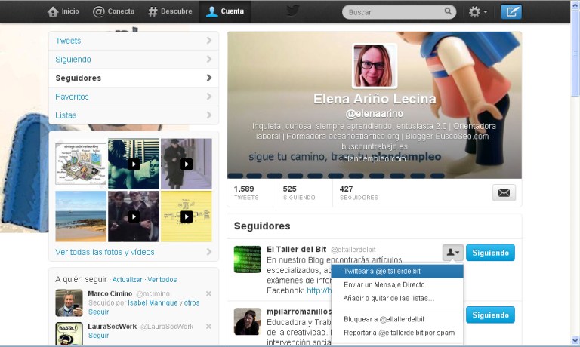The width and height of the screenshot is (580, 347).
Task: Click Elena Ariño Lecina profile photo
Action: click(375, 66)
